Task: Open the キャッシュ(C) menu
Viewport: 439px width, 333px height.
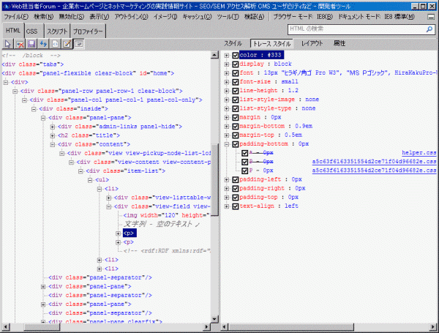Action: [x=197, y=17]
